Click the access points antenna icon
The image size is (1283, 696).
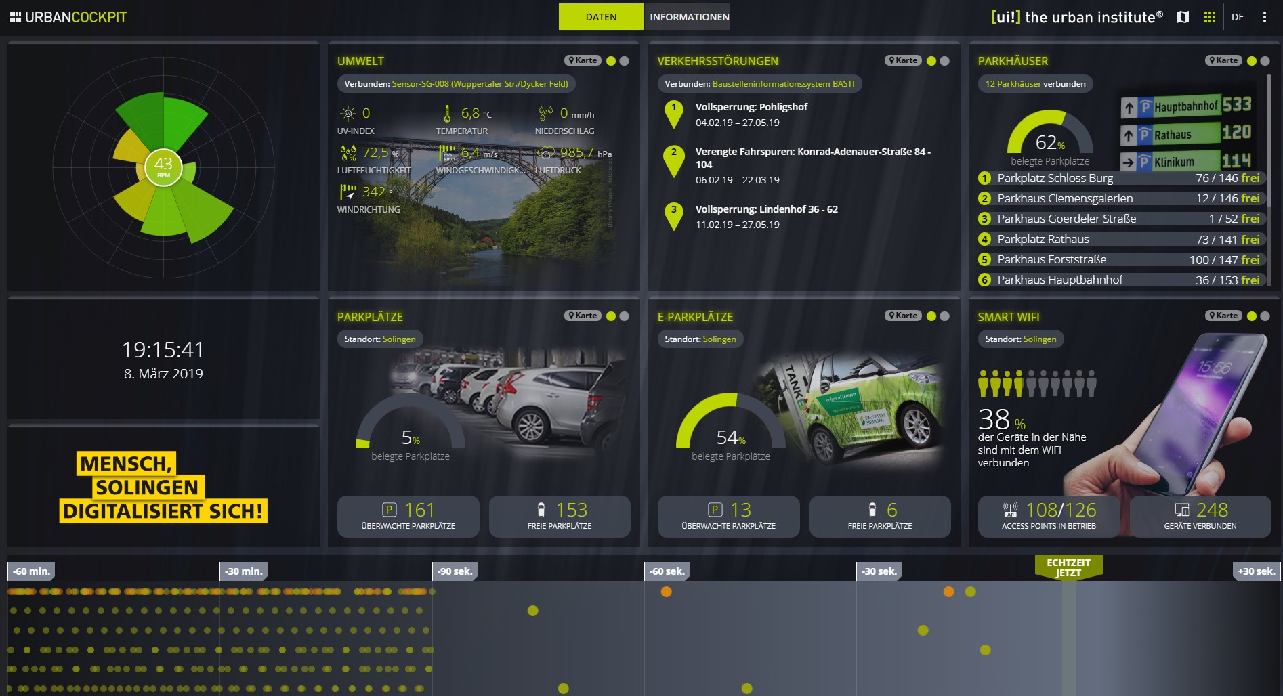point(1010,510)
